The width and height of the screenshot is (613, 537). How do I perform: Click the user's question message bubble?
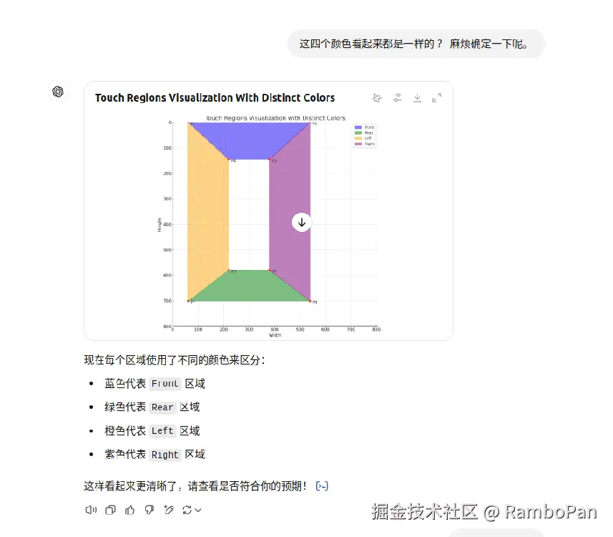(x=416, y=44)
